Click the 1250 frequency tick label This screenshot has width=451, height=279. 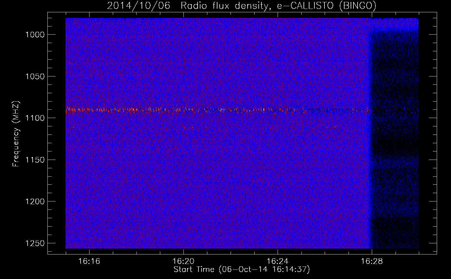click(35, 243)
